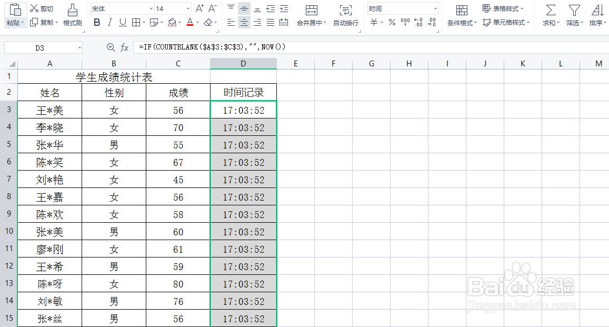Viewport: 609px width, 327px height.
Task: Select all cells via corner triangle
Action: [x=12, y=64]
